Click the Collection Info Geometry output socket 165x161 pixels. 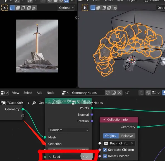point(138,127)
